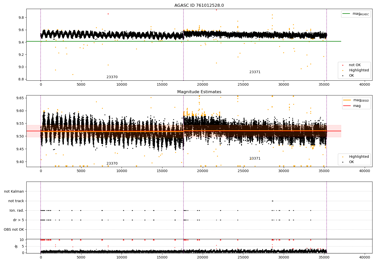Image resolution: width=376 pixels, height=263 pixels.
Task: Click the "9.2" y-axis tick in top plot
Action: point(21,55)
